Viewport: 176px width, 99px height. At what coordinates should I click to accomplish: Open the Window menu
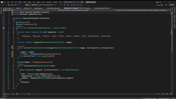tap(55, 2)
